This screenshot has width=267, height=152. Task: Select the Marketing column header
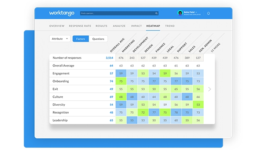(x=126, y=46)
